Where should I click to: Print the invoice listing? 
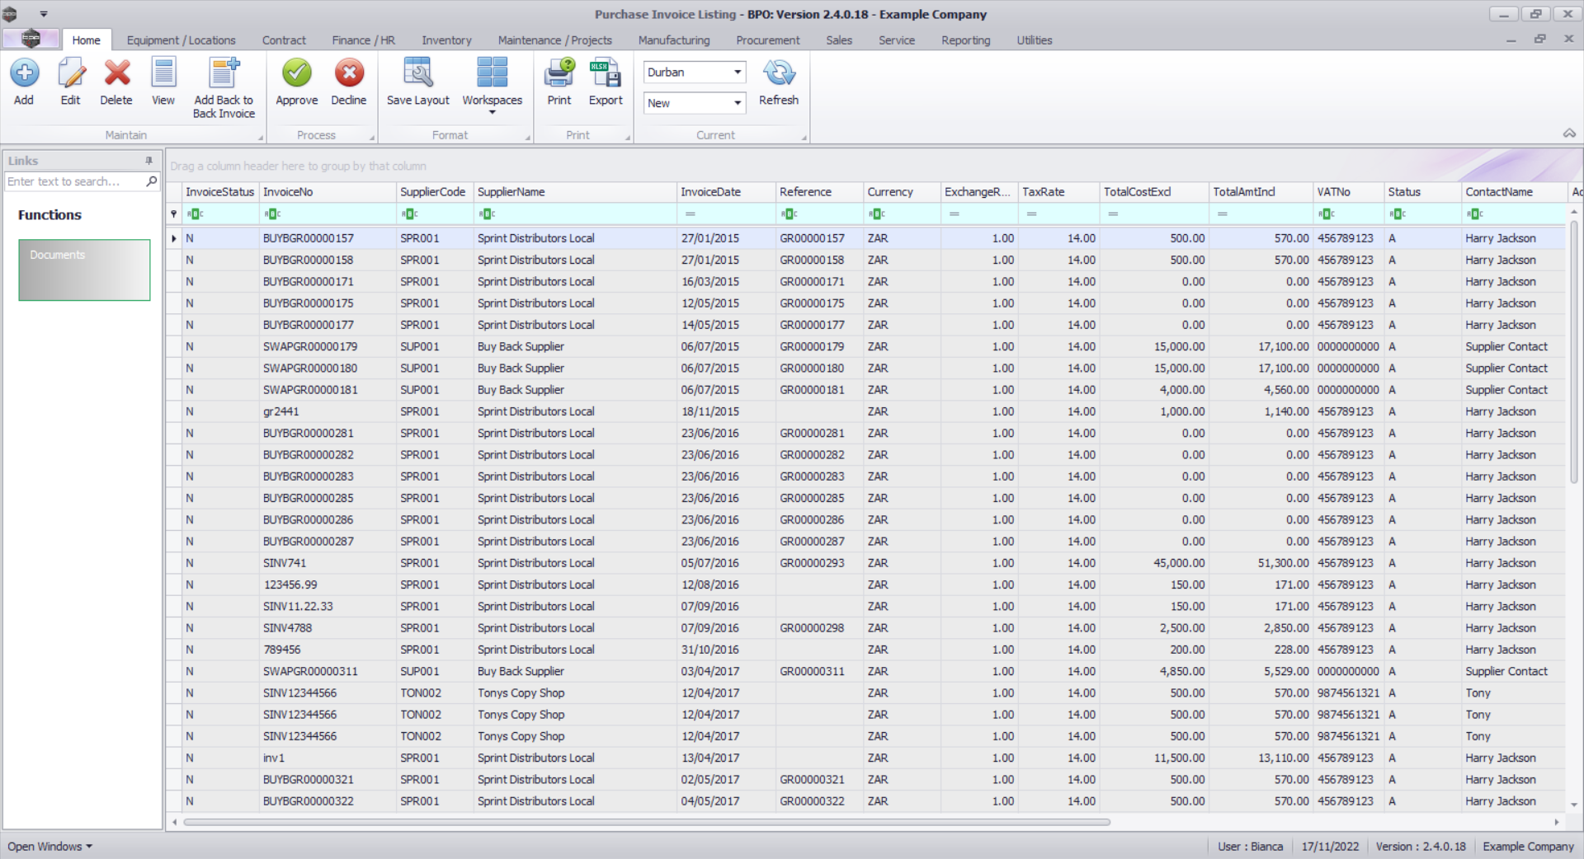pos(559,74)
